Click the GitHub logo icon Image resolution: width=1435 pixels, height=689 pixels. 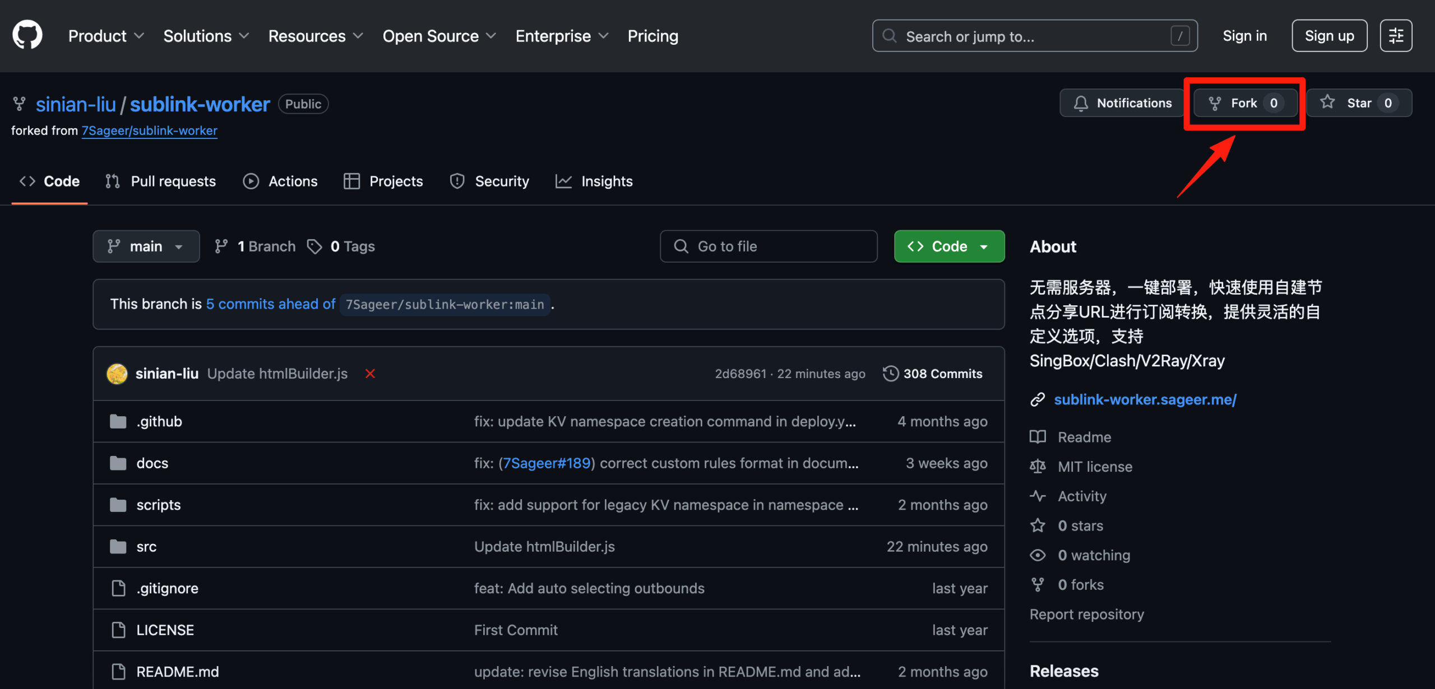(x=27, y=35)
